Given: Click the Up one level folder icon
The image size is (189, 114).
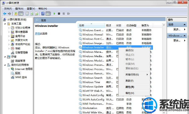Looking at the screenshot, I should click(16, 14).
